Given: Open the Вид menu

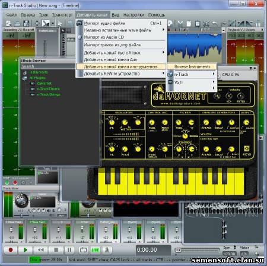Looking at the screenshot, I should coord(115,15).
